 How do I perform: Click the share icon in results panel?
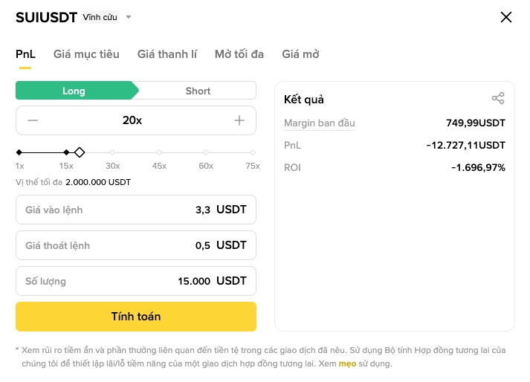(x=498, y=99)
